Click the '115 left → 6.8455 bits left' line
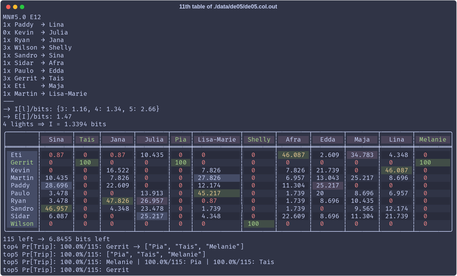457x276 pixels. pyautogui.click(x=56, y=239)
